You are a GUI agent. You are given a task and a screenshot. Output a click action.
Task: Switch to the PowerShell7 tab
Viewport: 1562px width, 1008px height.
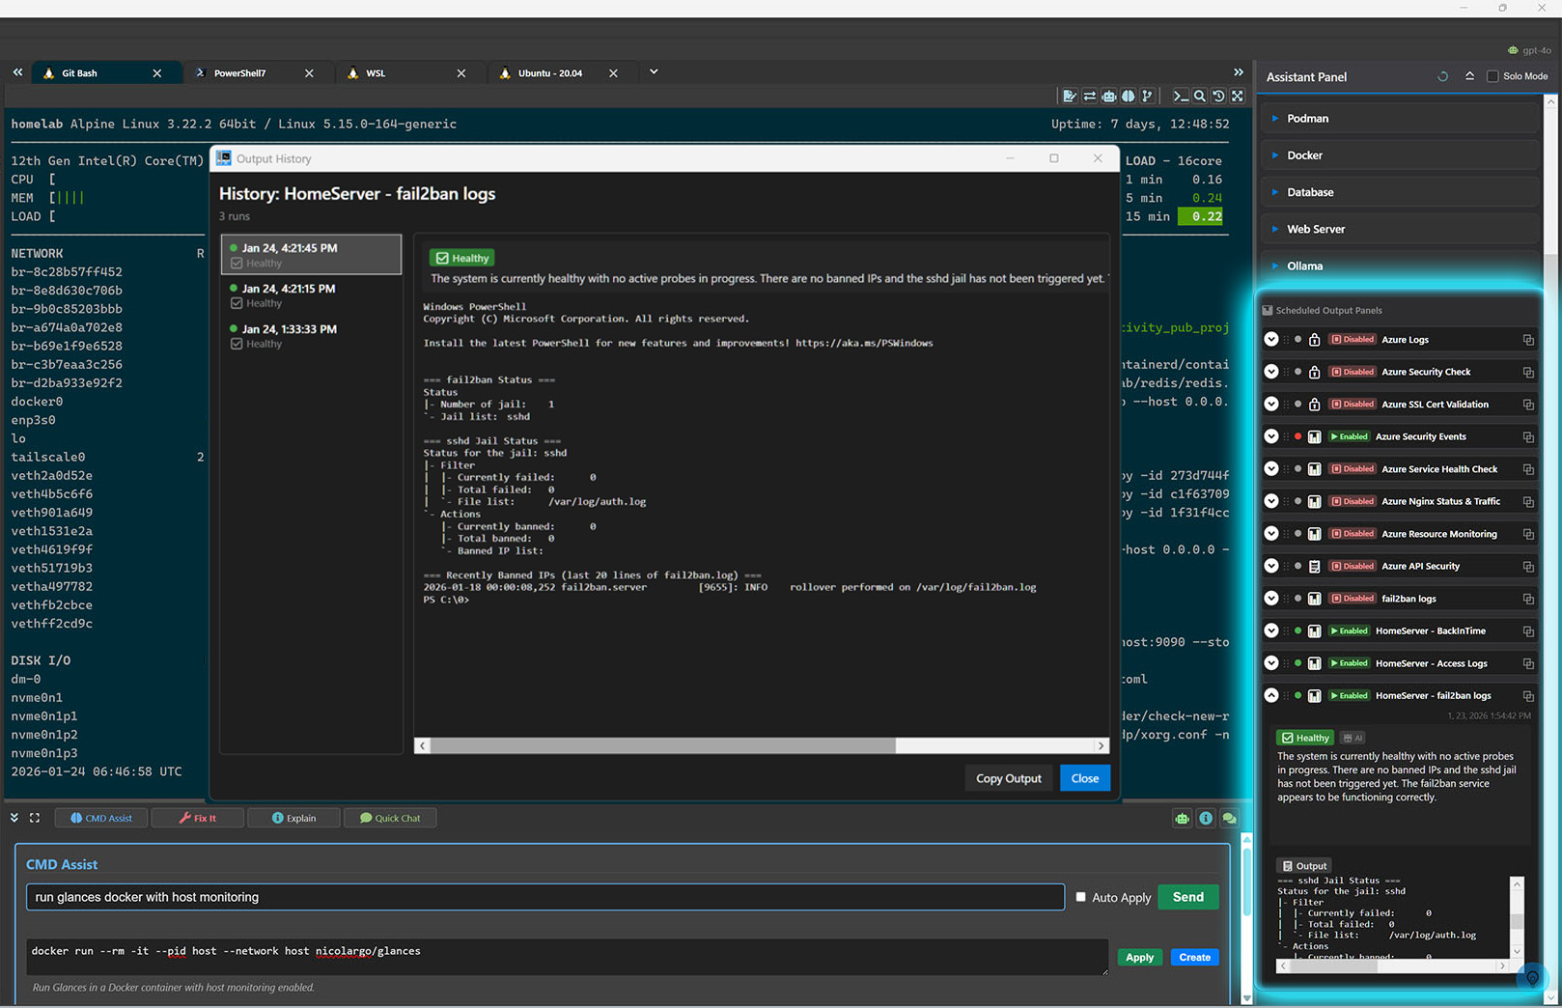[x=239, y=73]
